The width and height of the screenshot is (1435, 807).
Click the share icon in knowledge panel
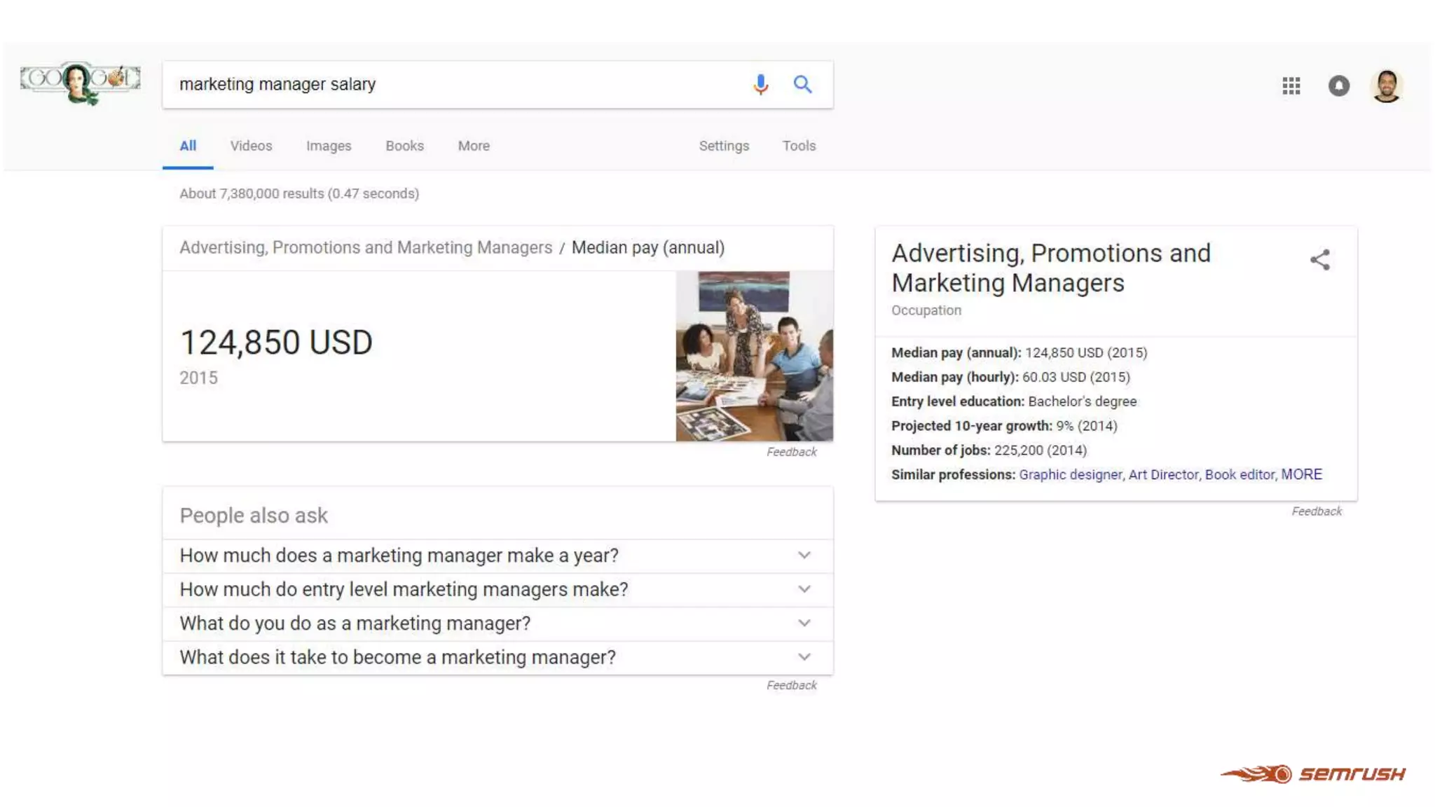tap(1319, 260)
